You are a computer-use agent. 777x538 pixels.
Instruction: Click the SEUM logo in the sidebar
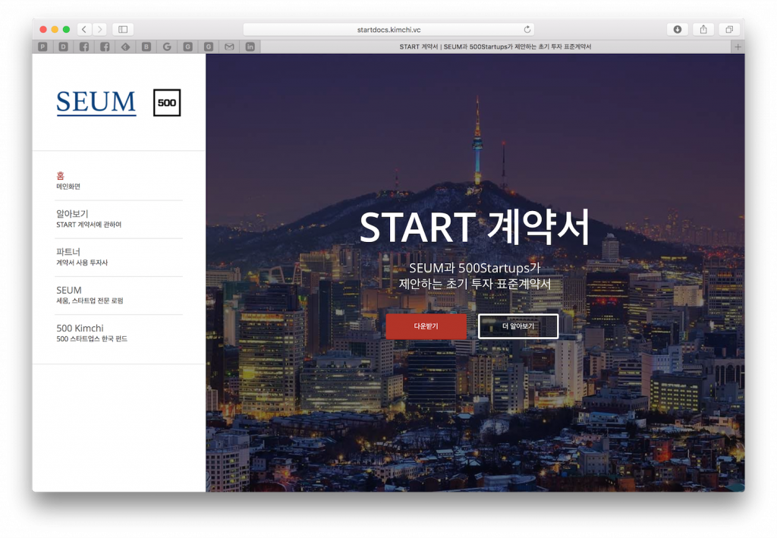(96, 102)
